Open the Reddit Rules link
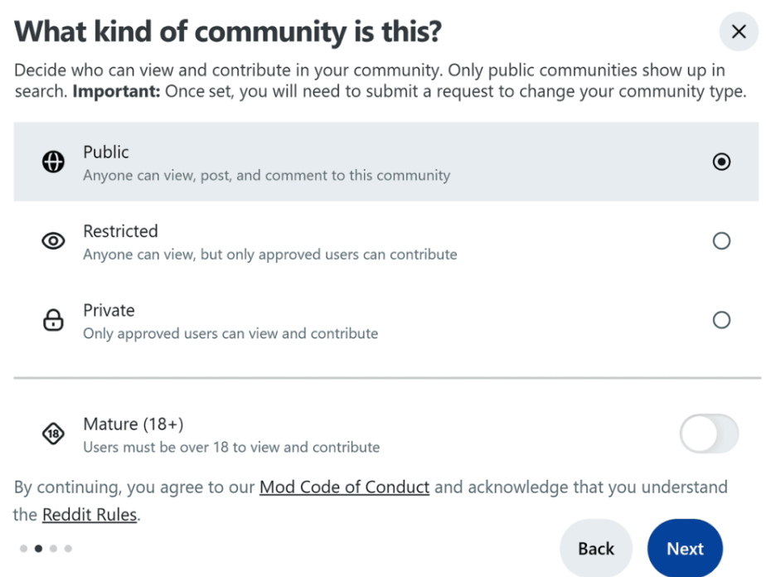This screenshot has width=766, height=577. tap(90, 515)
